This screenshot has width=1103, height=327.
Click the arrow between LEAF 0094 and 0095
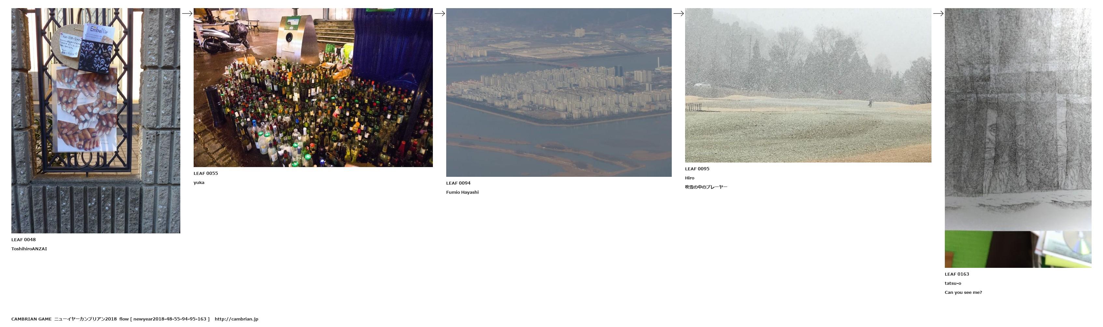coord(679,13)
